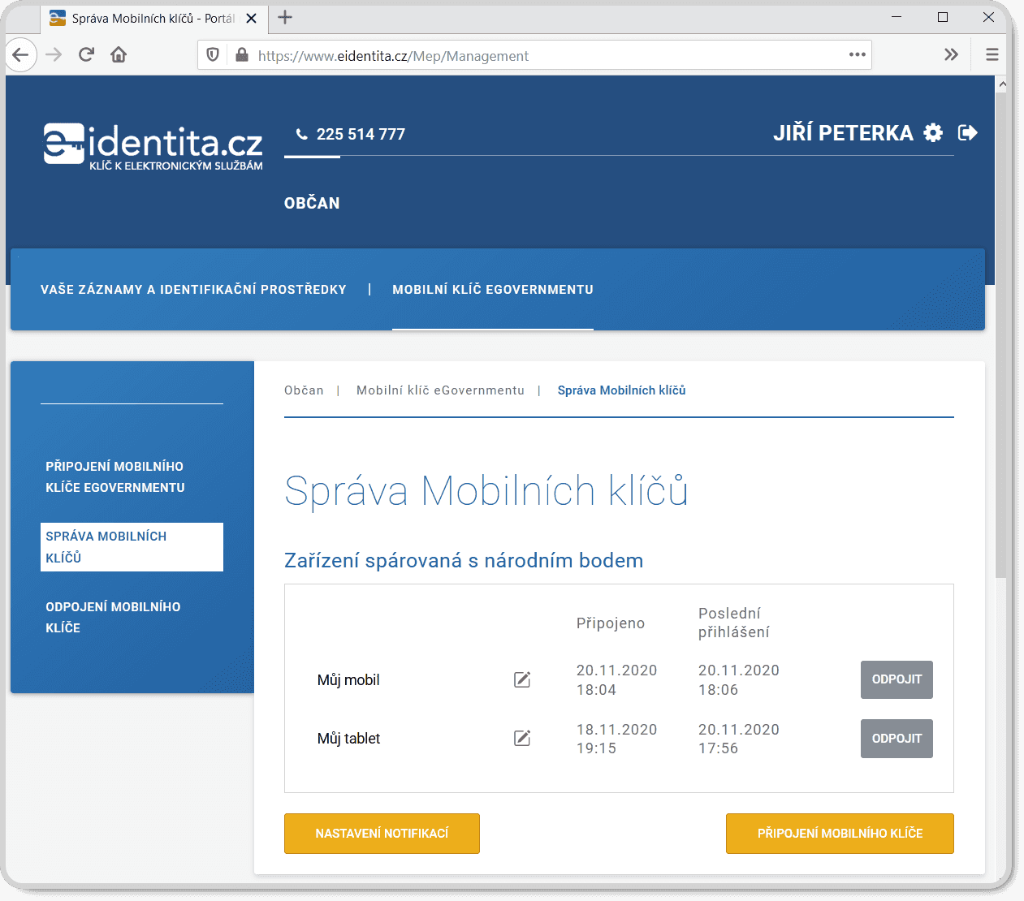This screenshot has height=901, width=1024.
Task: Edit the Můj tablet device name
Action: click(522, 738)
